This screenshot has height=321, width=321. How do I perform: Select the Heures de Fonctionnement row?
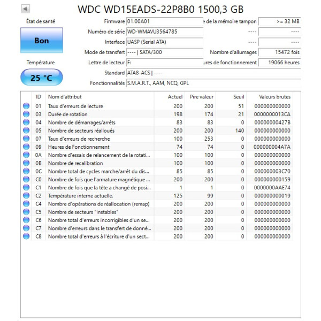[157, 147]
